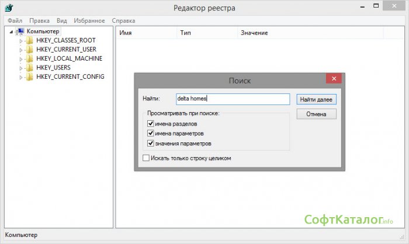Viewport: 409px width, 244px height.
Task: Enable Искать только строку целиком option
Action: 146,158
